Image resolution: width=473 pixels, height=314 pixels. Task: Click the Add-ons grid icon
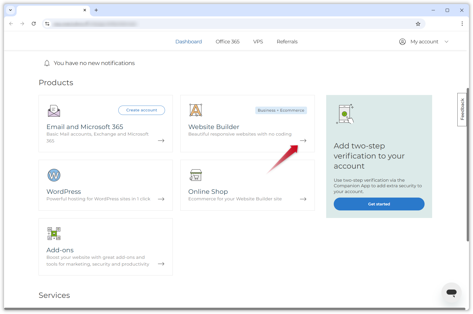(x=54, y=233)
